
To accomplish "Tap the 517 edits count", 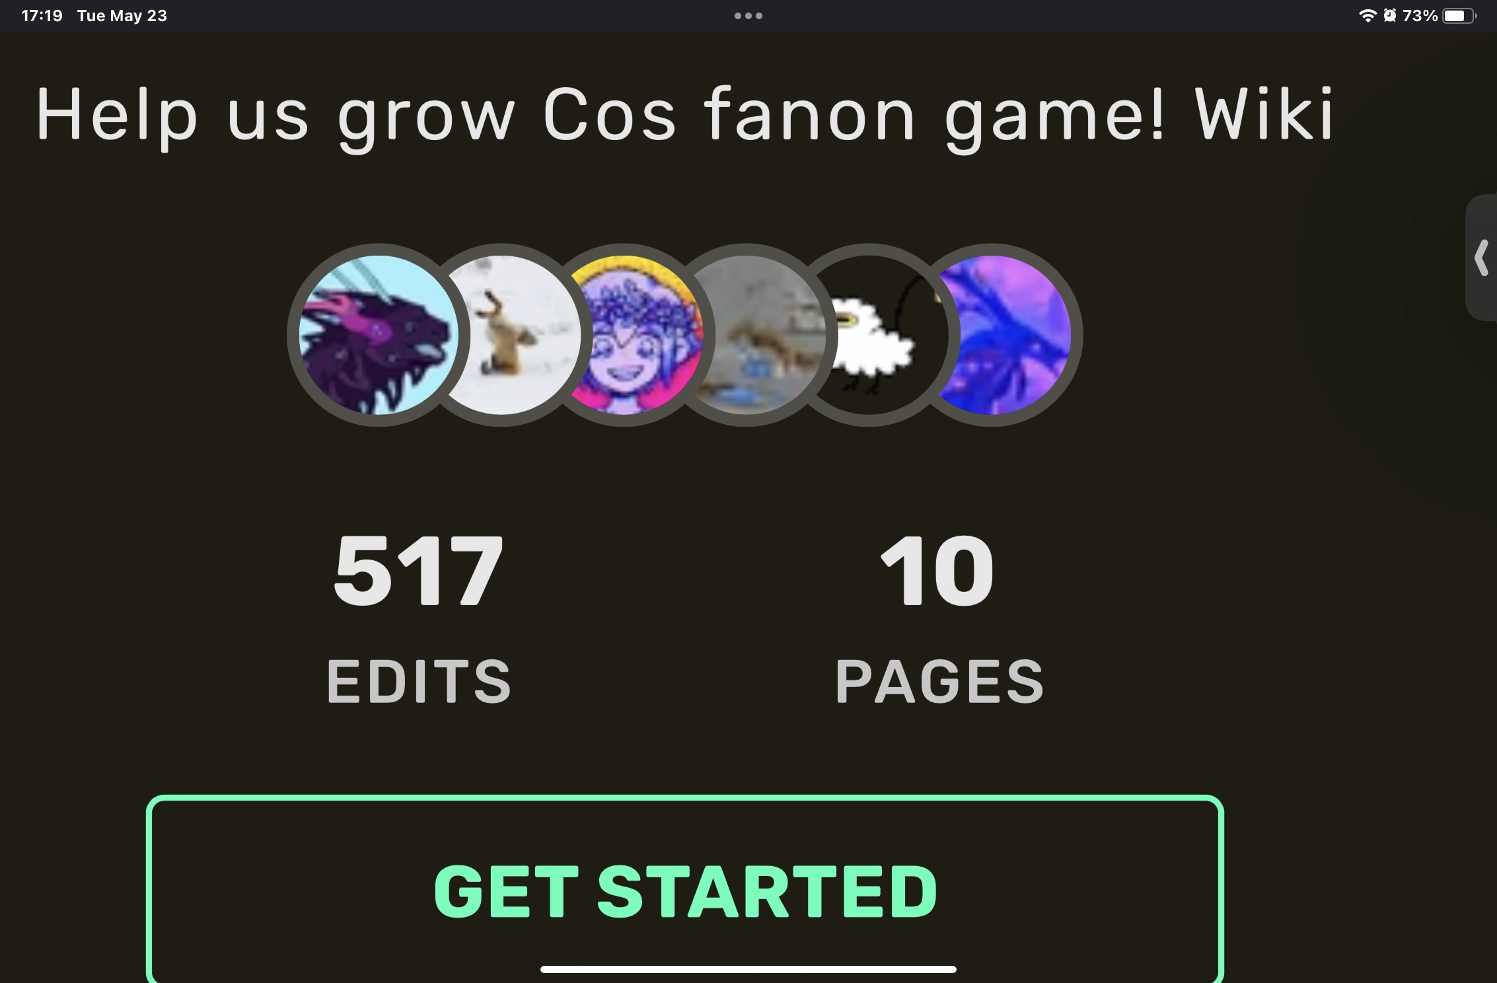I will [x=419, y=571].
